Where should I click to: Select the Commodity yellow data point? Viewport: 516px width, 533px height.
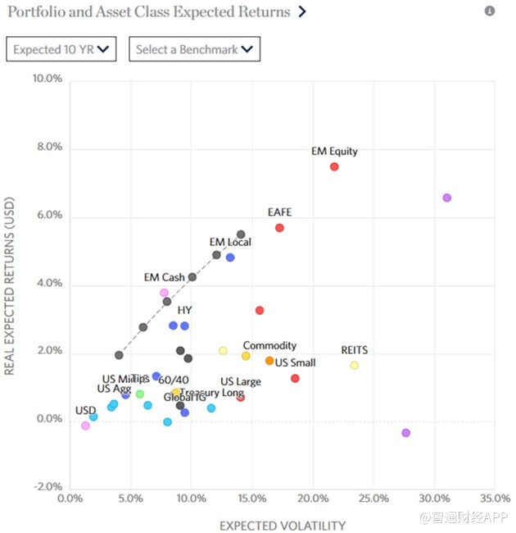(x=246, y=356)
